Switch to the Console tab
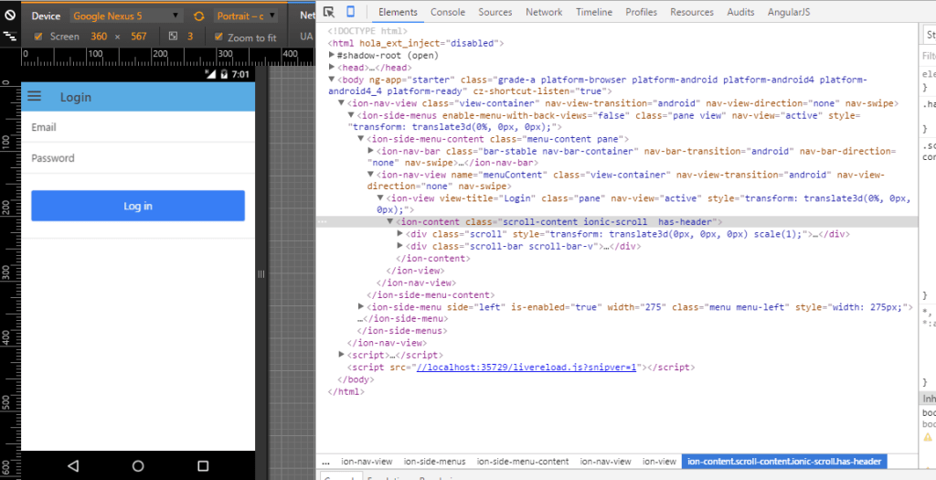This screenshot has height=480, width=936. point(447,12)
